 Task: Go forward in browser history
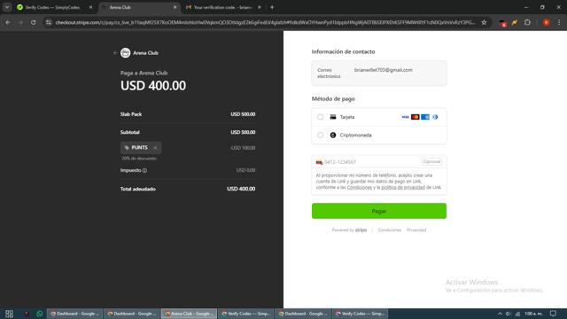tap(20, 22)
